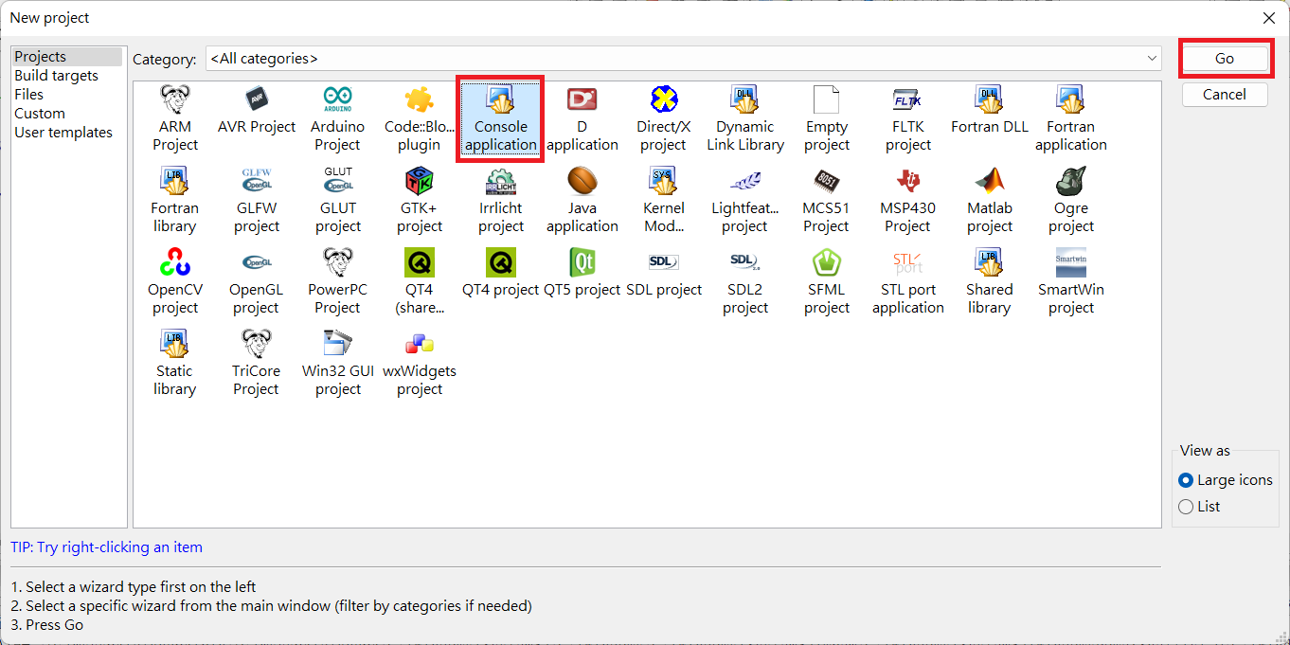Screen dimensions: 1290x645
Task: Close the New project dialog
Action: (1268, 18)
